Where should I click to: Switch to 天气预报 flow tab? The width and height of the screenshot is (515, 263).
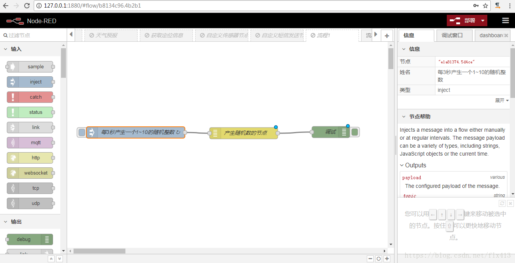[x=111, y=35]
